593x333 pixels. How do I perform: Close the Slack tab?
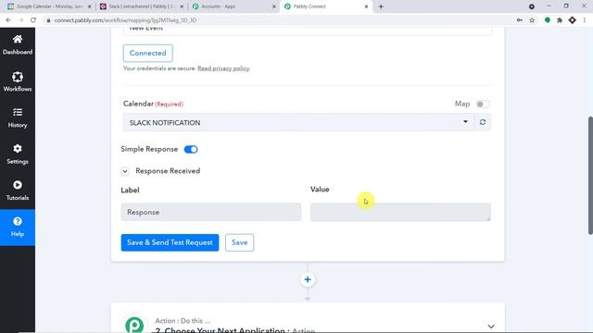pyautogui.click(x=182, y=6)
